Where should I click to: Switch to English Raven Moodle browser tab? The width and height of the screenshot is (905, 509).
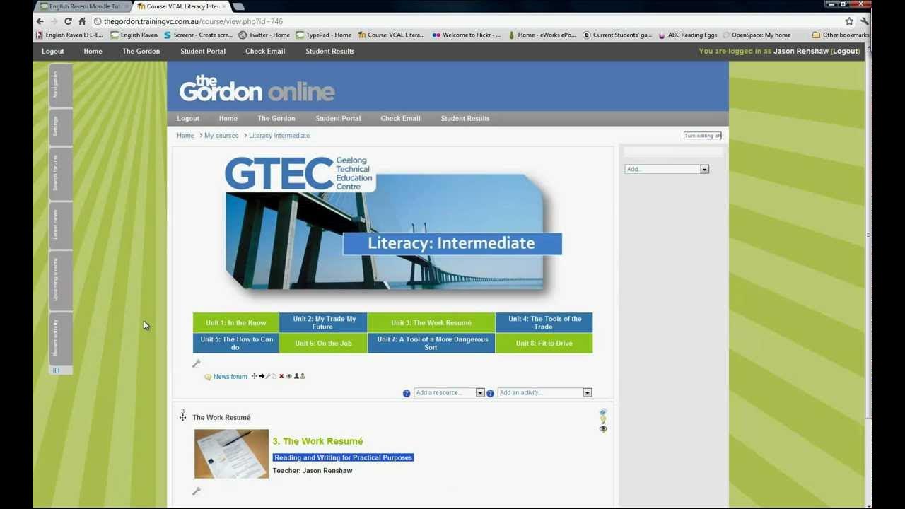click(x=83, y=6)
